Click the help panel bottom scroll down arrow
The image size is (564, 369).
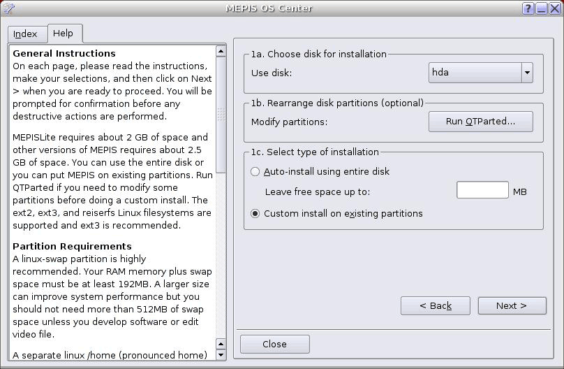tap(221, 355)
